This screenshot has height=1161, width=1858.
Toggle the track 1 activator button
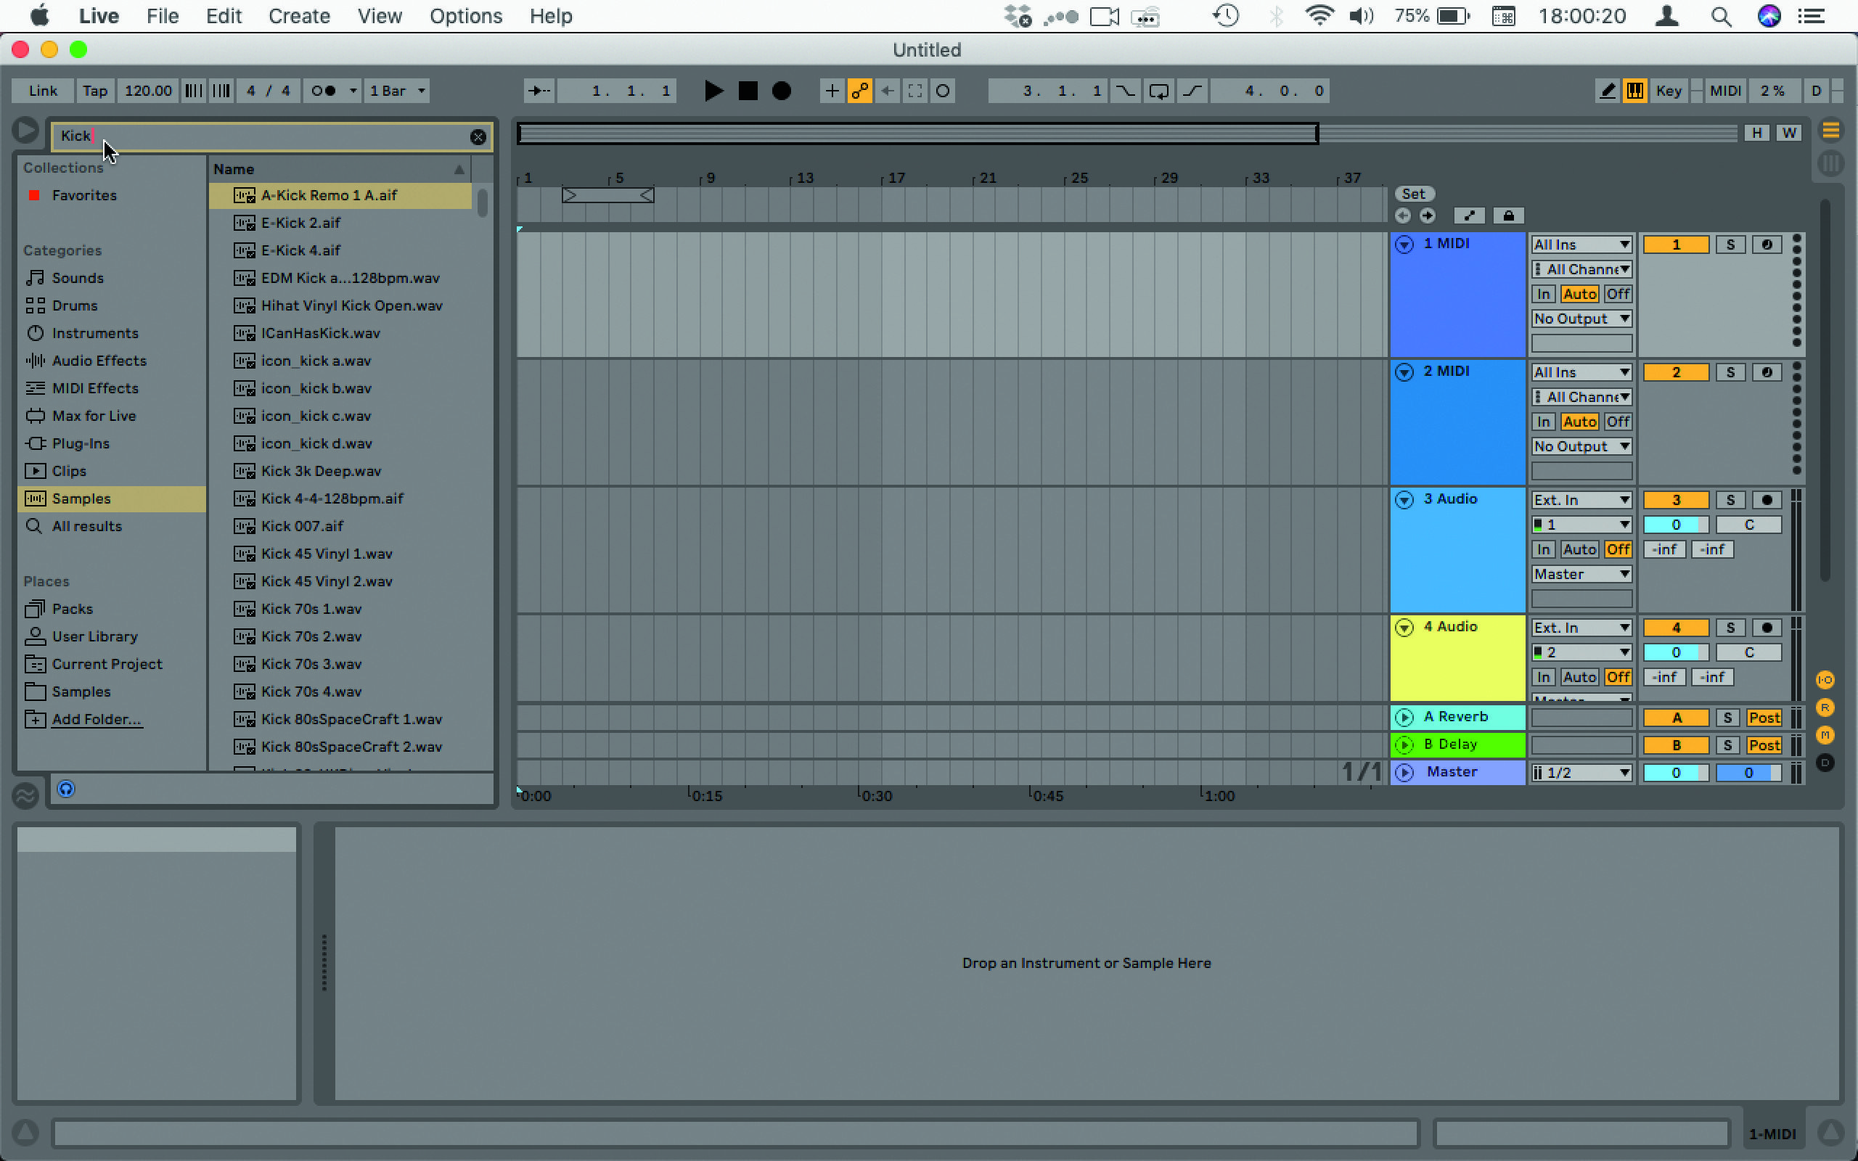point(1675,245)
